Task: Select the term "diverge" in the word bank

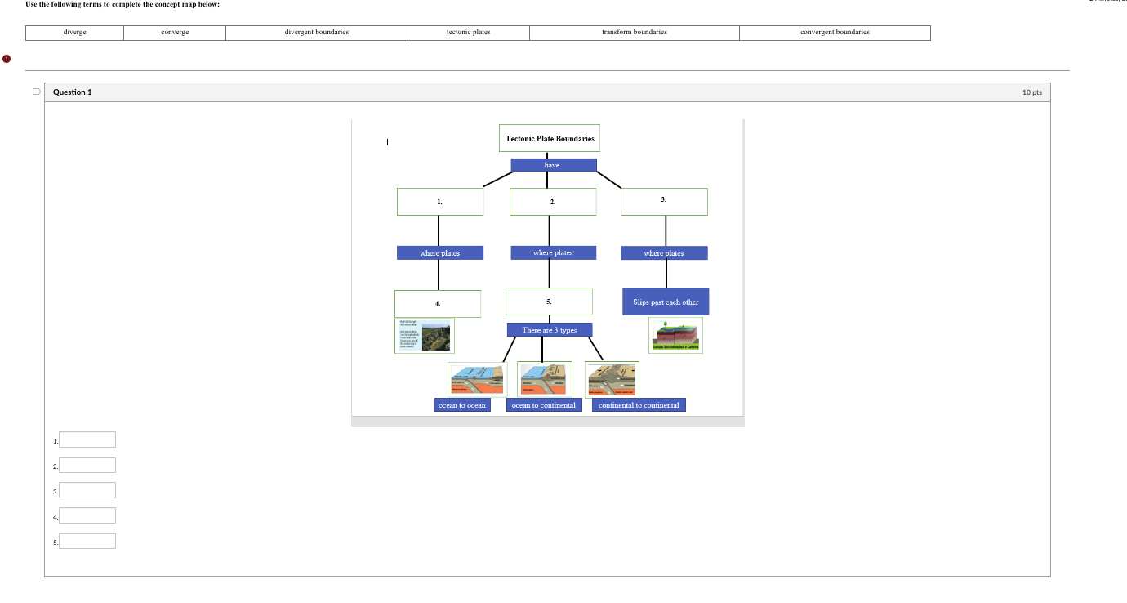Action: tap(74, 33)
